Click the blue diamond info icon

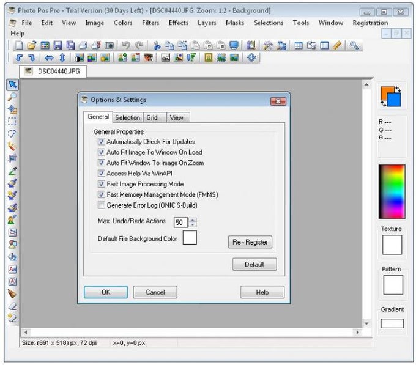251,57
